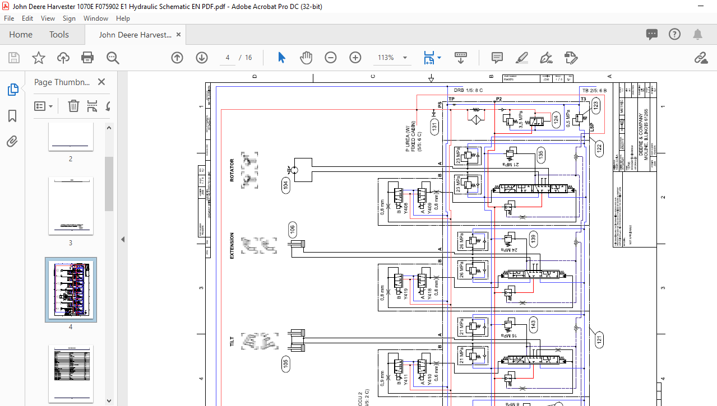Click the thumbnails panel scrollbar thumb

tap(109, 184)
